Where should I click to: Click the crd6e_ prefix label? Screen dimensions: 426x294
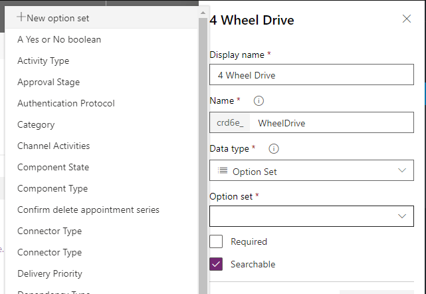pos(230,122)
